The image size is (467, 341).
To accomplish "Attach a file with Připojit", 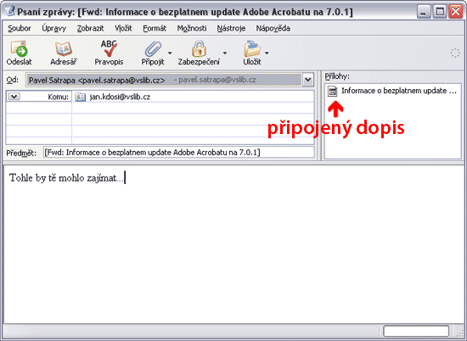I will point(153,53).
